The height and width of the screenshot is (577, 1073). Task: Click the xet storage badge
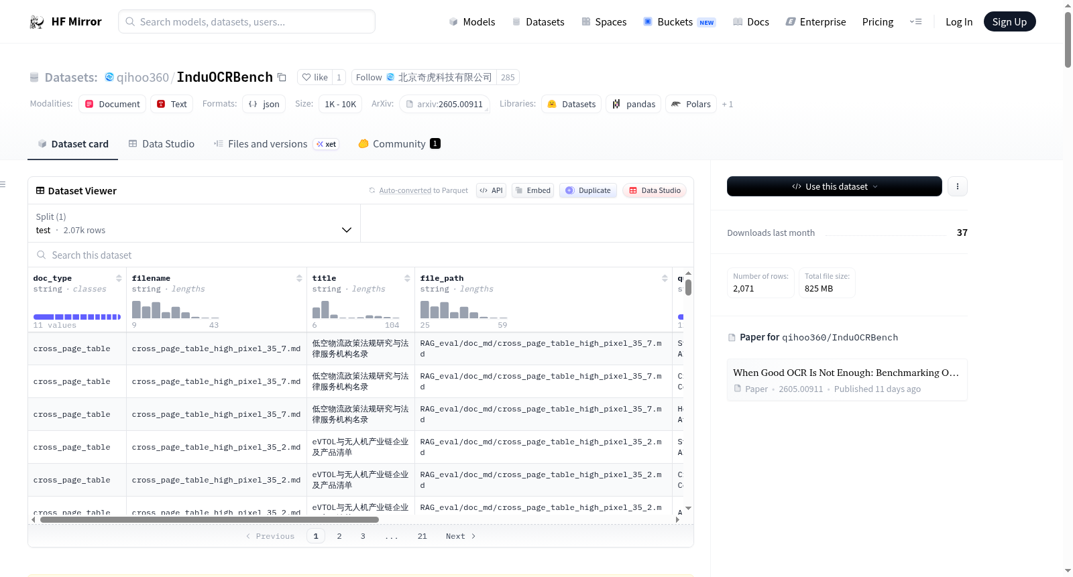pyautogui.click(x=327, y=144)
